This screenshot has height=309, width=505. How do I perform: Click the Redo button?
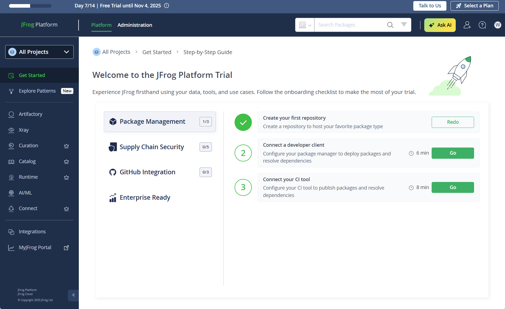tap(453, 122)
